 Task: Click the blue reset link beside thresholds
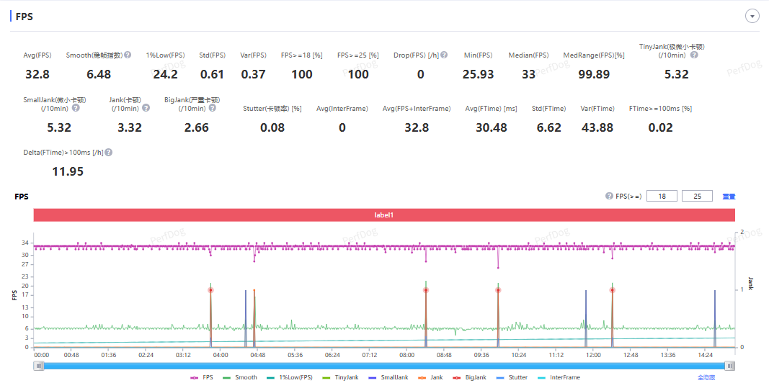click(x=729, y=197)
